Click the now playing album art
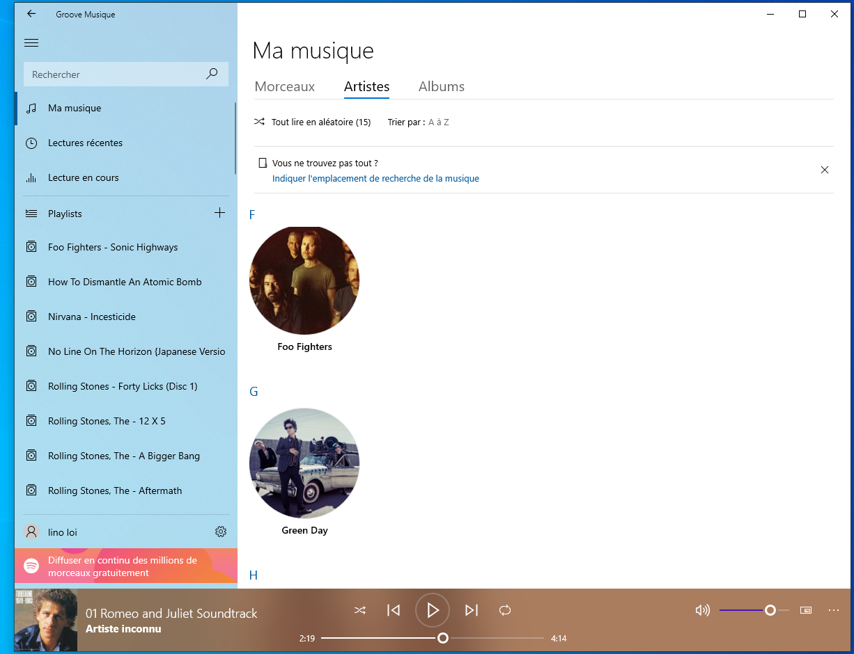The height and width of the screenshot is (654, 854). (46, 620)
